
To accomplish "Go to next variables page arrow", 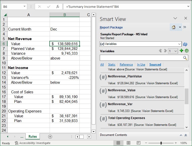I will coord(165,51).
